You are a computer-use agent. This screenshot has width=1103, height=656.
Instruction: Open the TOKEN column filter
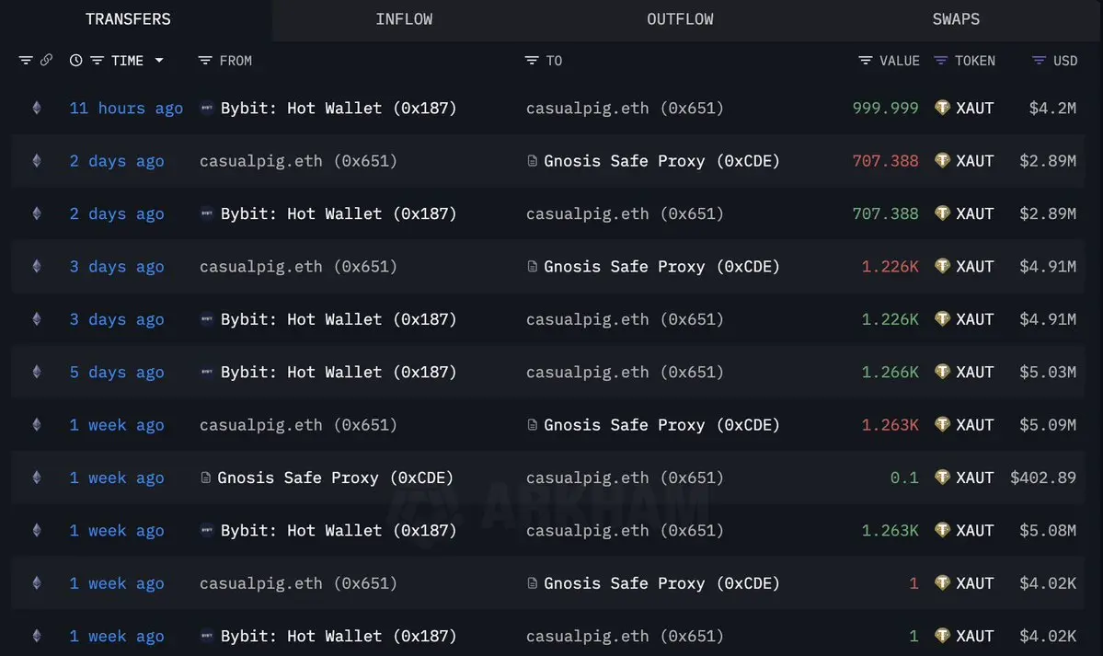pos(940,61)
